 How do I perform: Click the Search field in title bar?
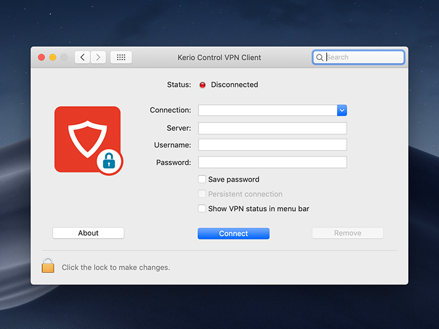[358, 57]
